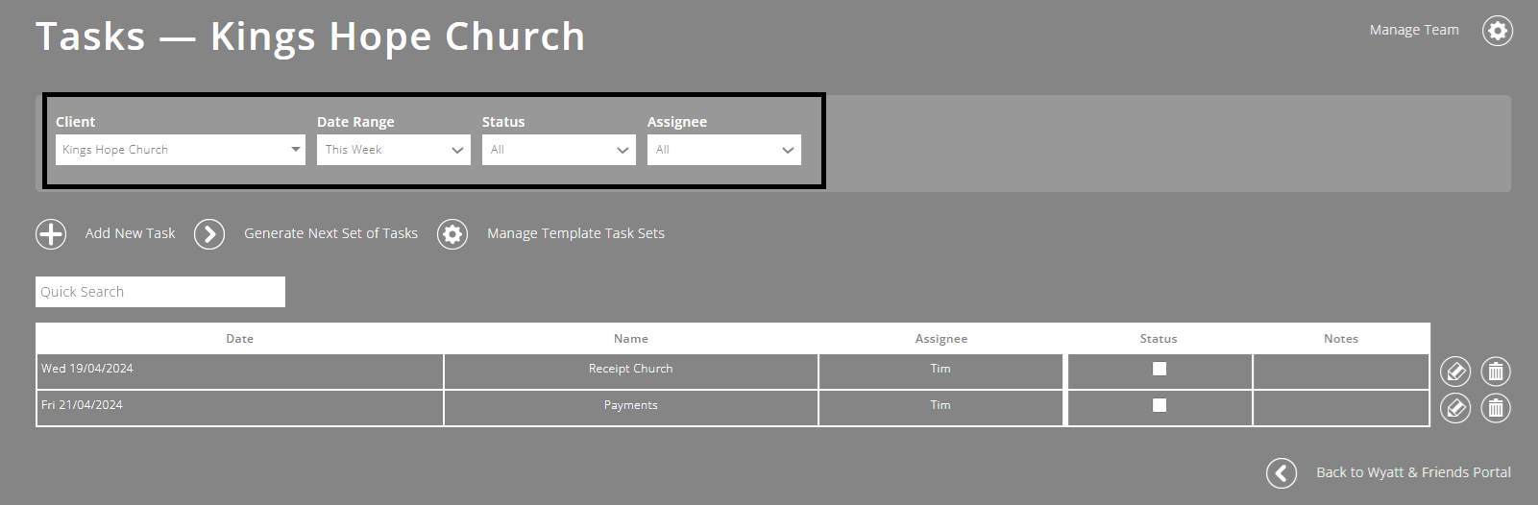The height and width of the screenshot is (505, 1538).
Task: Tick the status checkbox for Payments
Action: [1160, 405]
